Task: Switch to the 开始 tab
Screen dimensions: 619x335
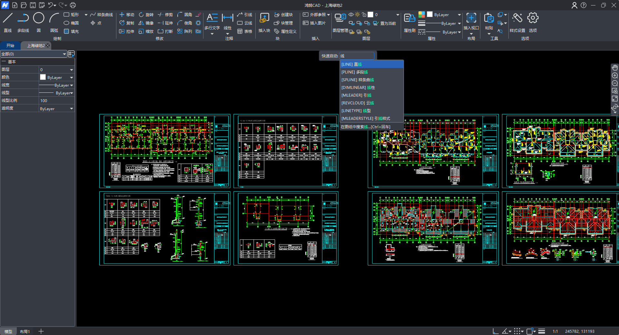Action: pyautogui.click(x=10, y=46)
